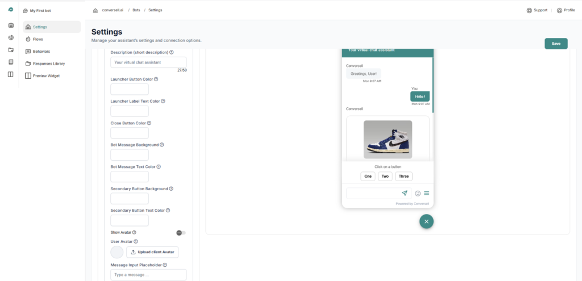Screen dimensions: 582x281
Task: Click the Message Input Placeholder text field
Action: click(148, 275)
